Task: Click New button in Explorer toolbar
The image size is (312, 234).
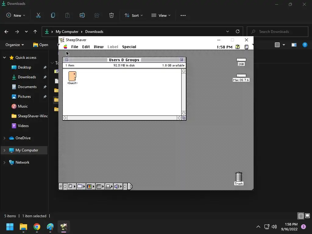Action: (16, 15)
